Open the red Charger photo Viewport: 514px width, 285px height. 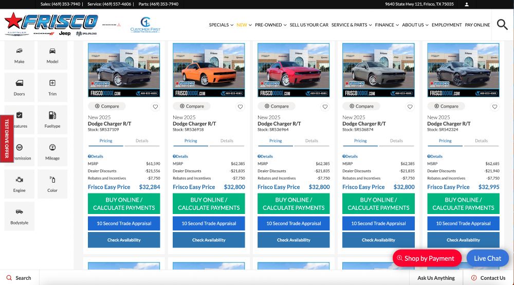click(x=293, y=70)
